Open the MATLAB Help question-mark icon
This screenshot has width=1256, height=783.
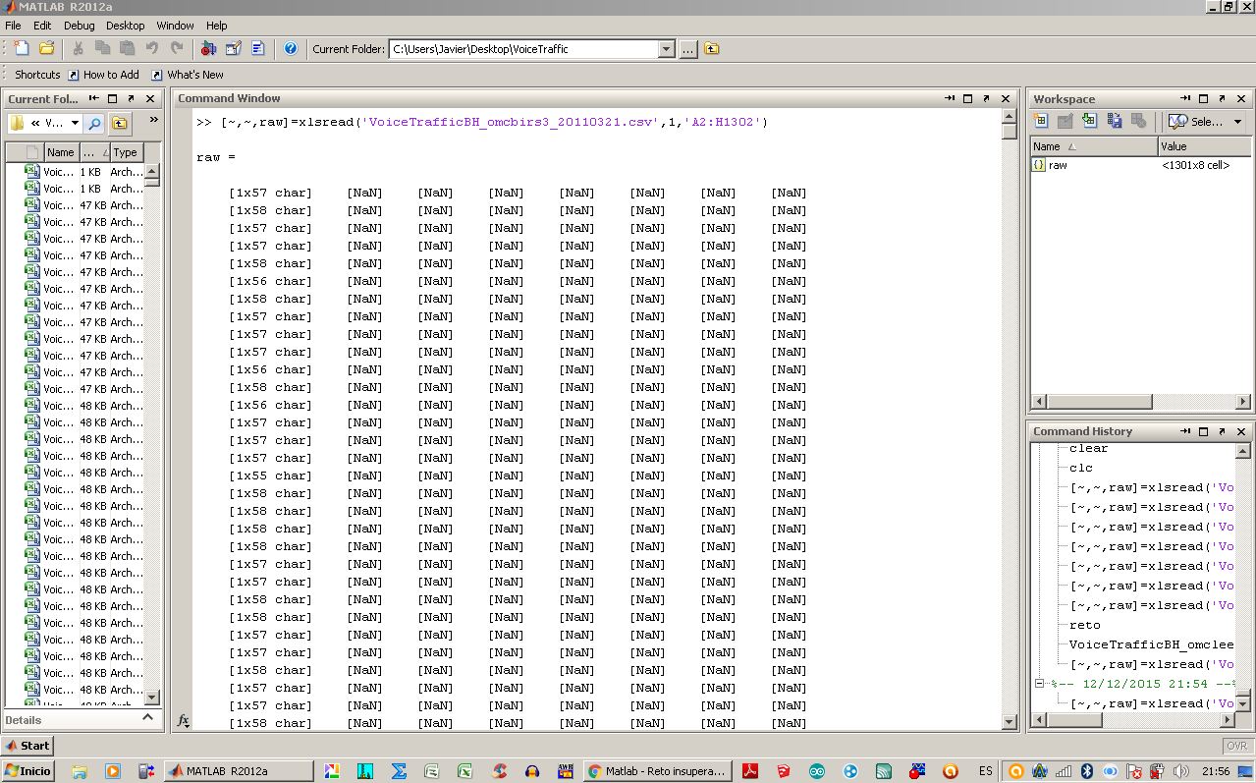[291, 48]
